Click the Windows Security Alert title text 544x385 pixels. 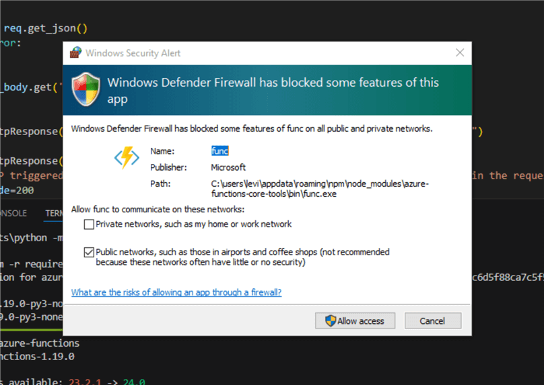[x=133, y=52]
